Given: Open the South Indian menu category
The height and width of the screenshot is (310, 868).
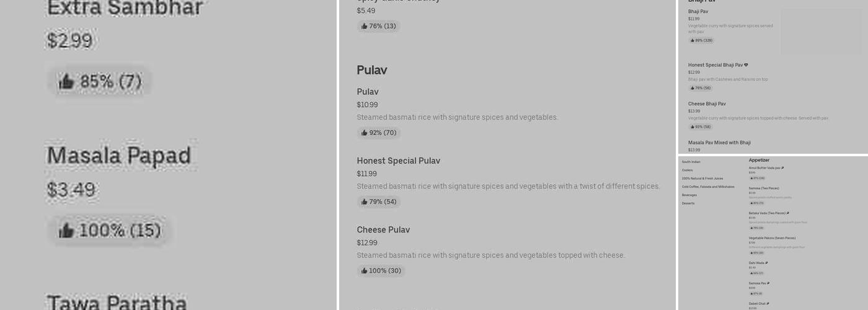Looking at the screenshot, I should click(691, 162).
